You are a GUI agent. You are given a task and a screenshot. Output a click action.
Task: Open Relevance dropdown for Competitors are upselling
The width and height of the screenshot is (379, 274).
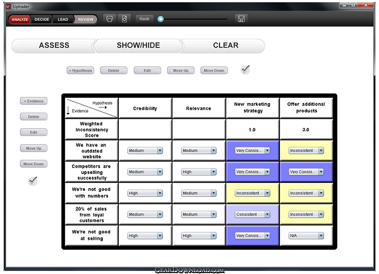(199, 172)
